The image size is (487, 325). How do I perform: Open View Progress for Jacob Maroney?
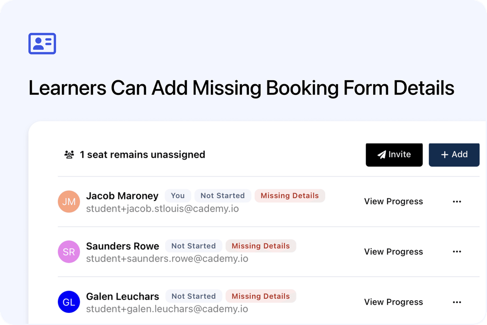(393, 201)
